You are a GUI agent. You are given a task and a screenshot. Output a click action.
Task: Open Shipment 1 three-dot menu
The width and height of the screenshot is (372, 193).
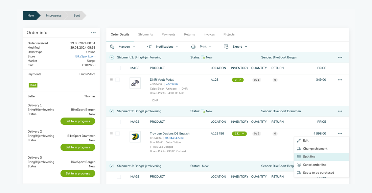click(340, 57)
